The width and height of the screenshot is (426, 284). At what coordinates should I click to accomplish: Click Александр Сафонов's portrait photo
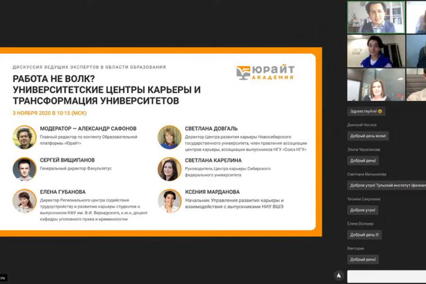click(x=25, y=137)
